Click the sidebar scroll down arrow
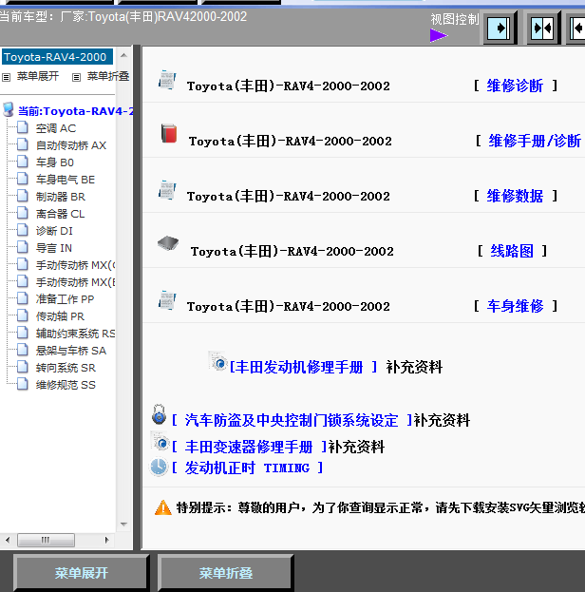 pos(123,524)
